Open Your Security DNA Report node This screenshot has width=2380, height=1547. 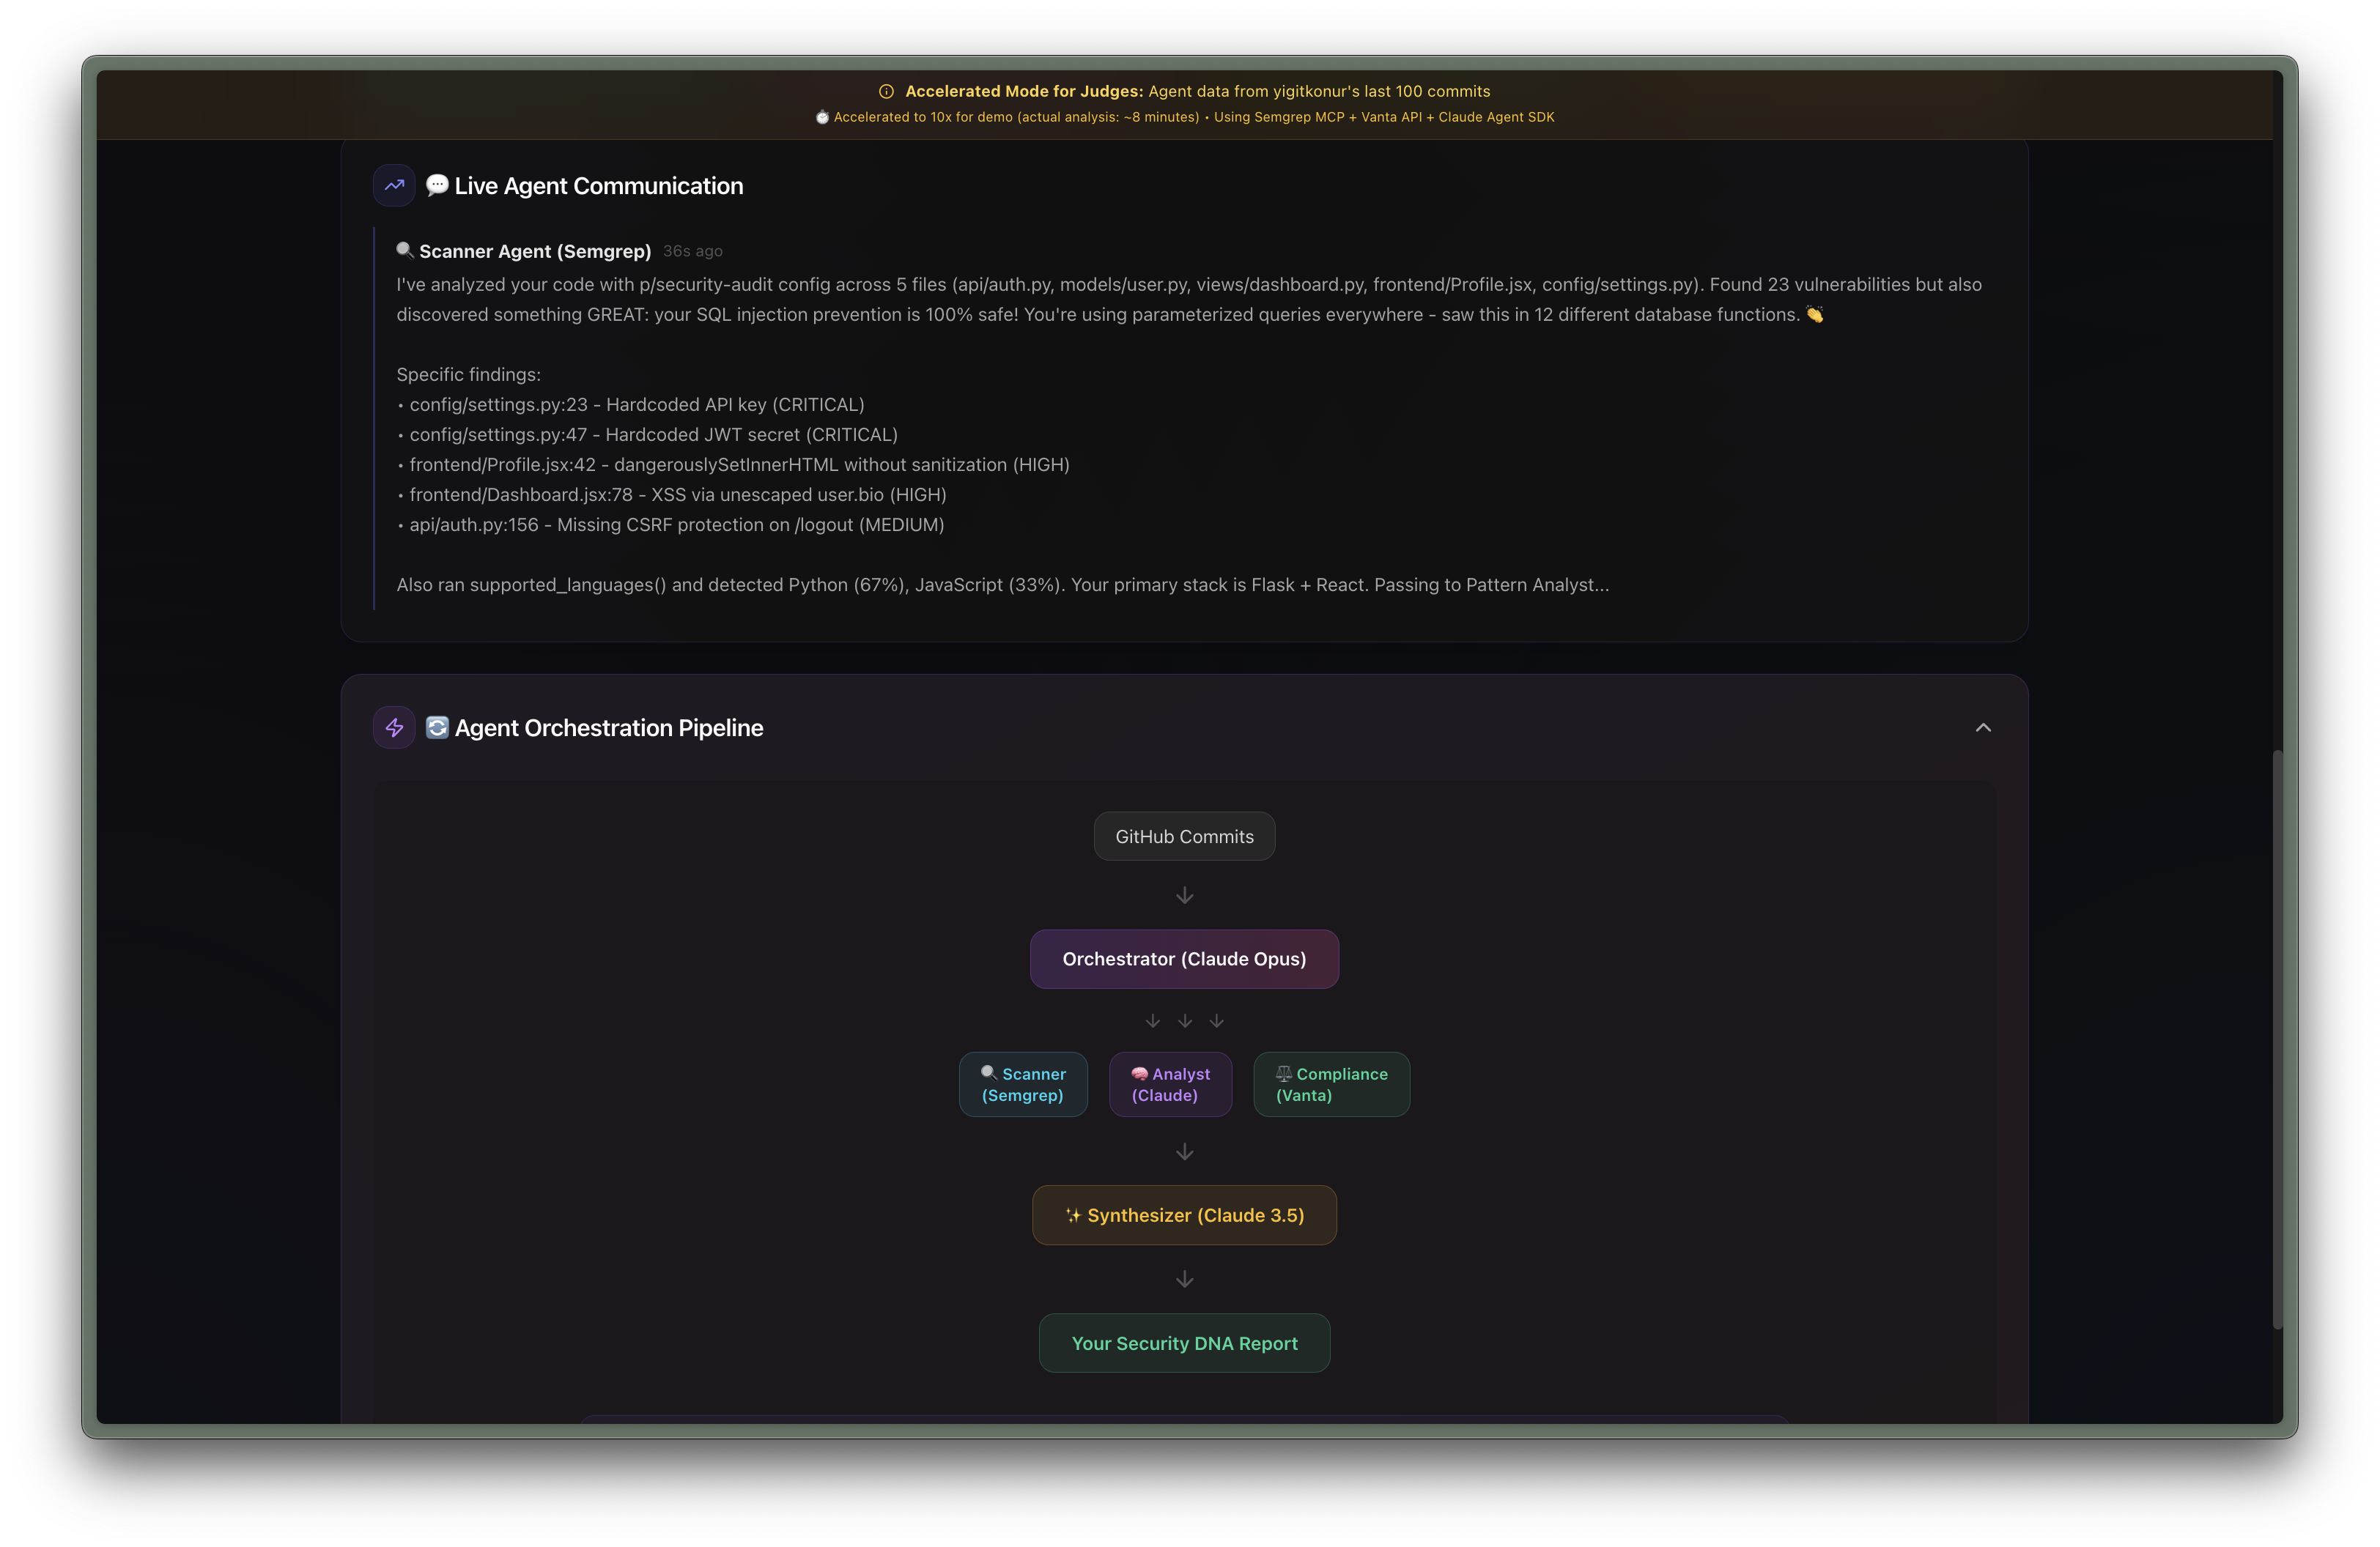tap(1184, 1343)
